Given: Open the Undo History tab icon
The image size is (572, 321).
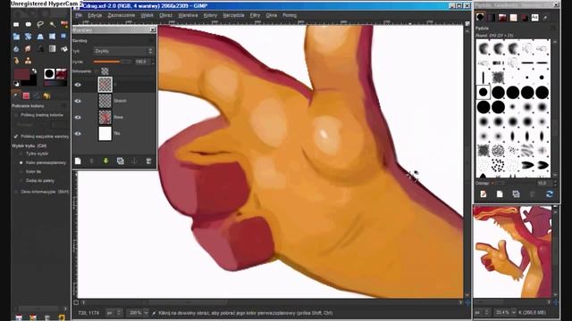Looking at the screenshot, I should [46, 96].
